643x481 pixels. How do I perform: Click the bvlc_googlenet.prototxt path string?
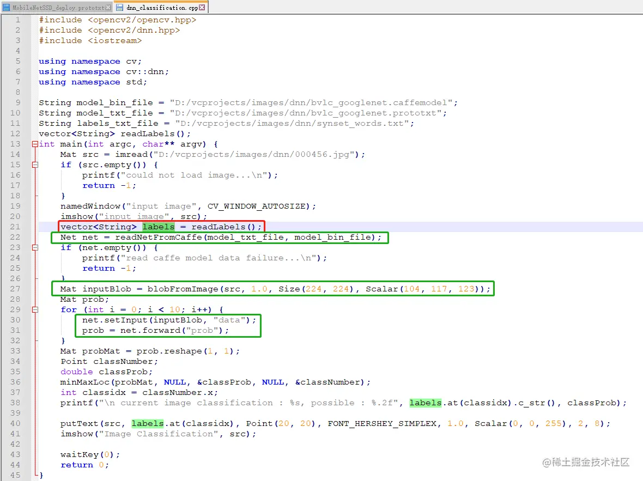306,113
